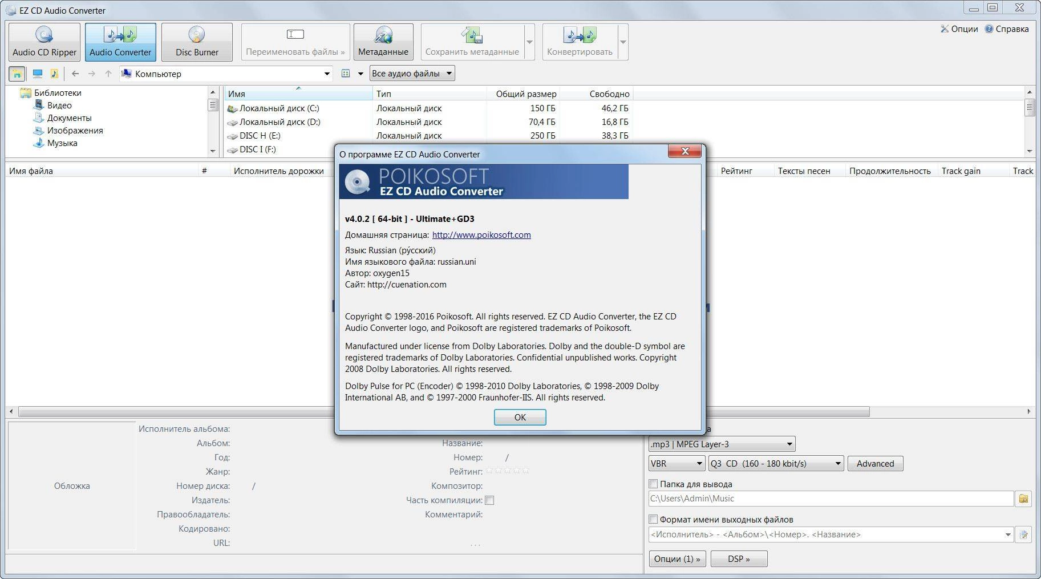
Task: Click the Имя файла column header
Action: (102, 171)
